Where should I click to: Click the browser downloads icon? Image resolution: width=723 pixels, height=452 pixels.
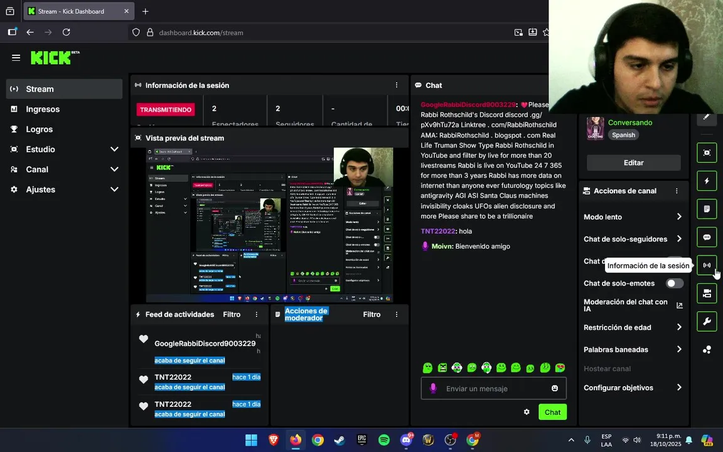pyautogui.click(x=533, y=32)
